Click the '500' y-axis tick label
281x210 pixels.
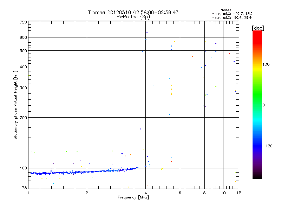(23, 51)
